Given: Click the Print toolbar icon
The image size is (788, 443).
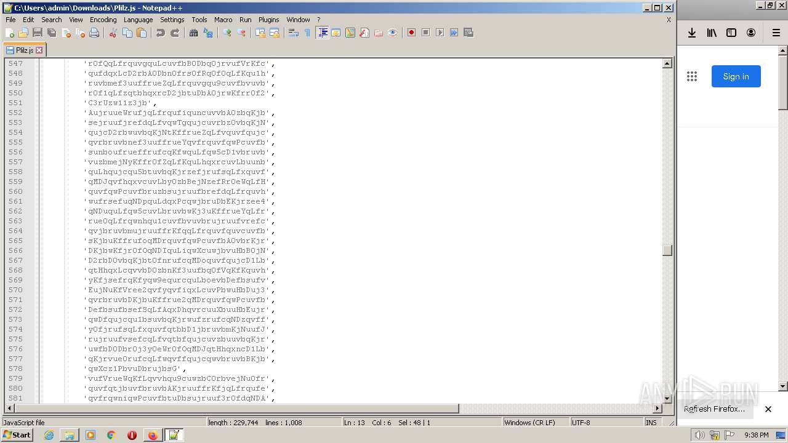Looking at the screenshot, I should pos(94,33).
